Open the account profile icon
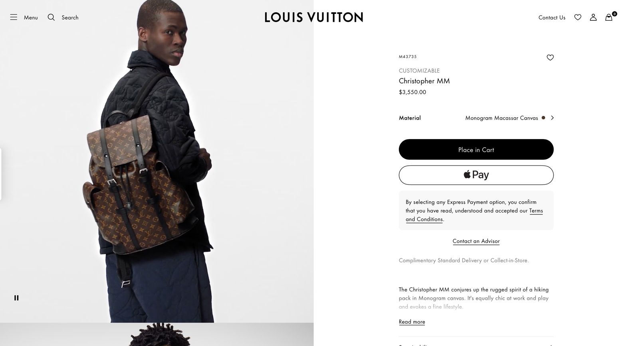 [593, 17]
